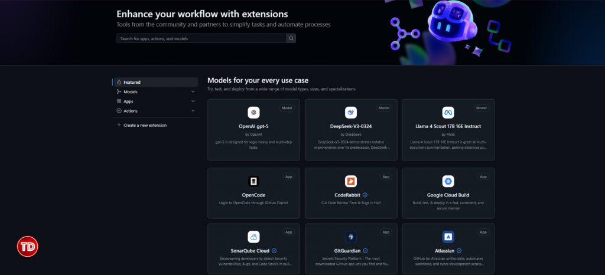605x275 pixels.
Task: Click the App label on OpenCode card
Action: click(288, 176)
